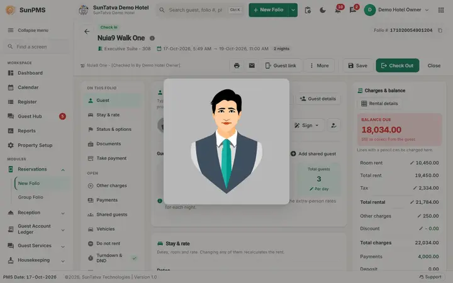Edit Room rent with pencil icon

[x=412, y=163]
